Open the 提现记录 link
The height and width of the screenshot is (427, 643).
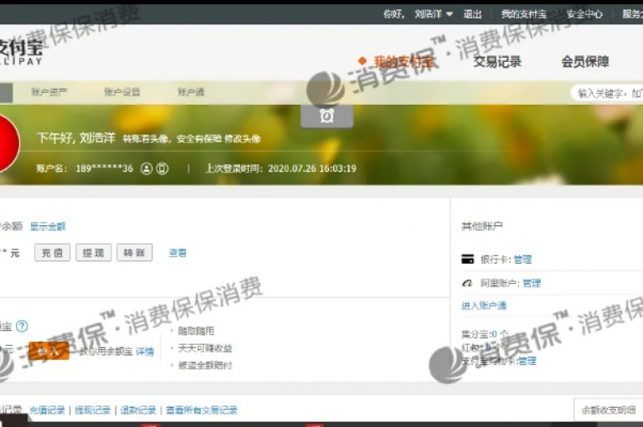click(93, 409)
